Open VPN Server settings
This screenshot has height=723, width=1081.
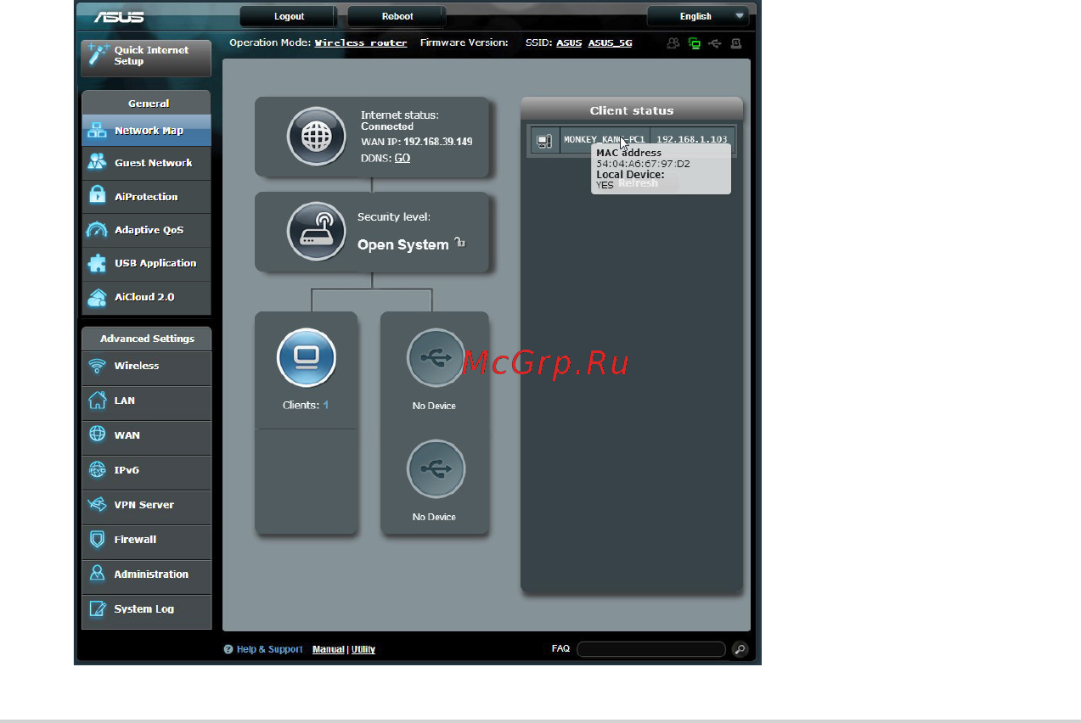tap(146, 507)
